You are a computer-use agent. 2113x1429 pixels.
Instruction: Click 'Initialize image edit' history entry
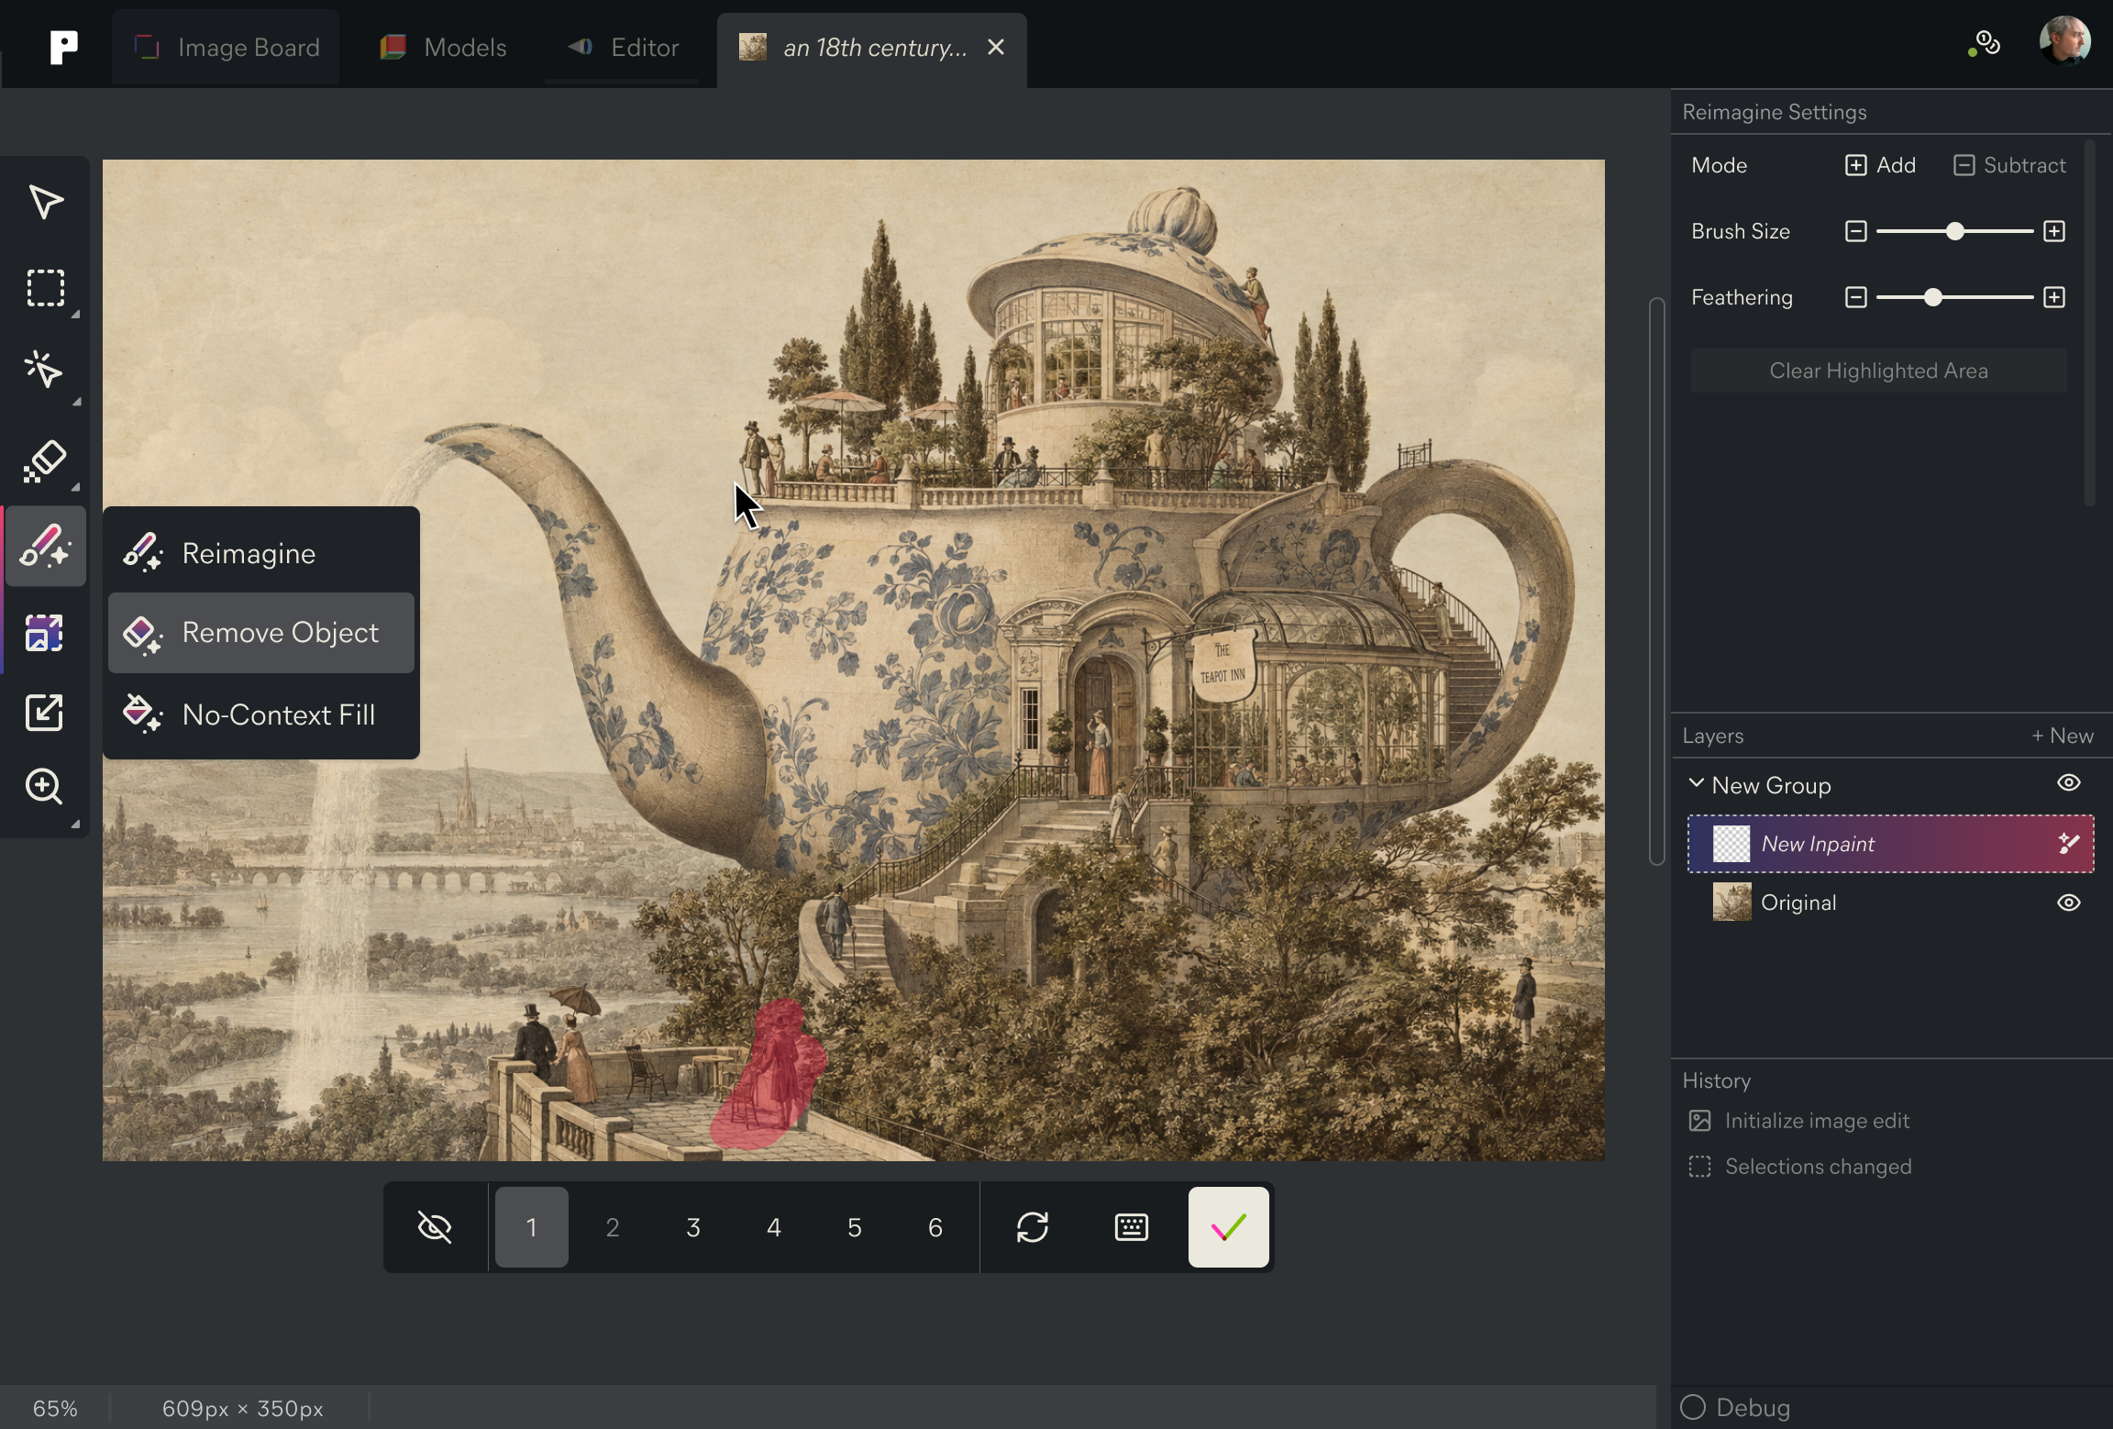1799,1121
